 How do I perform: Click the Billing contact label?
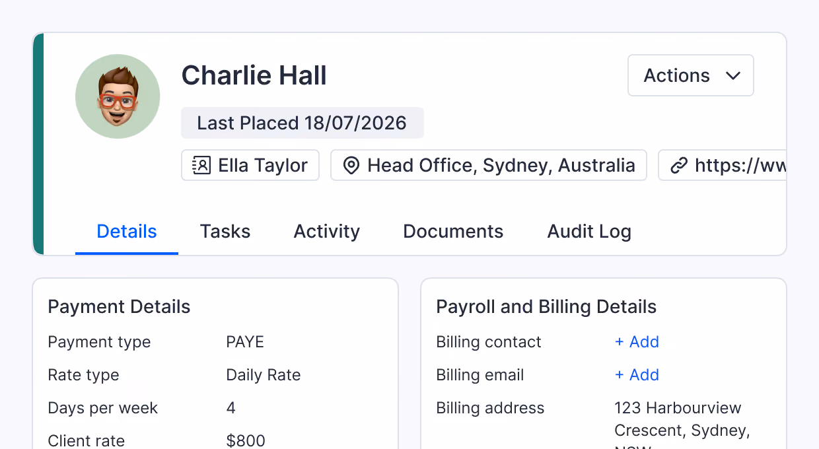click(x=489, y=342)
